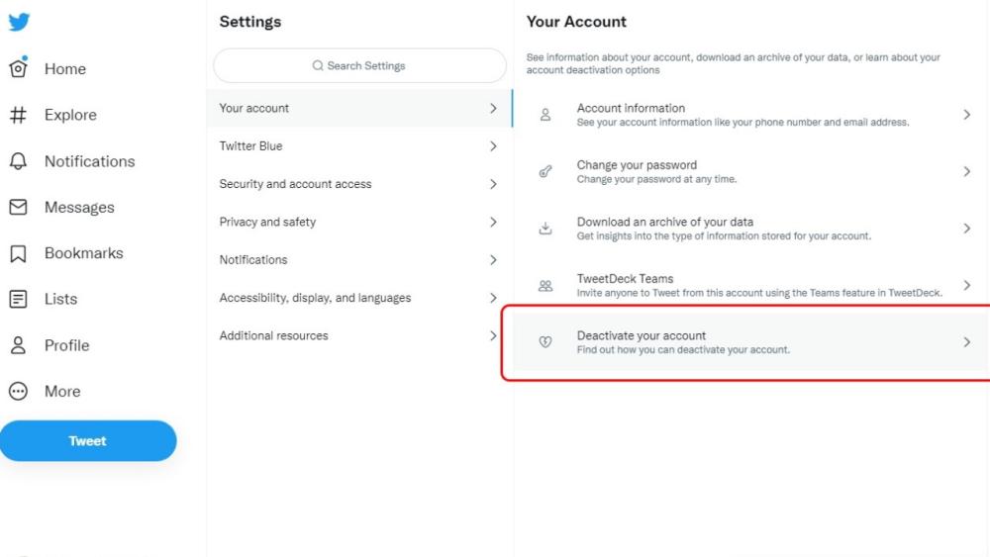Click the Profile person icon
Viewport: 990px width, 557px height.
18,345
